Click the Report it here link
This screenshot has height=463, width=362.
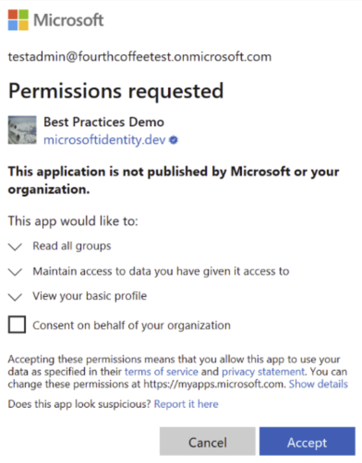tap(186, 404)
